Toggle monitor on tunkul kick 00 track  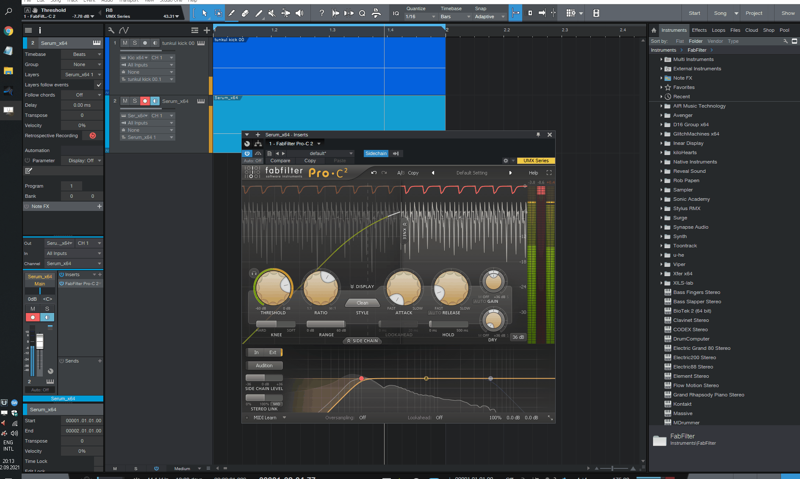pos(155,43)
